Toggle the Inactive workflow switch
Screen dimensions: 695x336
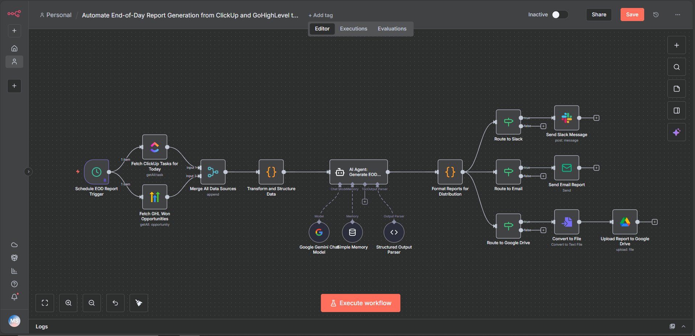tap(560, 15)
